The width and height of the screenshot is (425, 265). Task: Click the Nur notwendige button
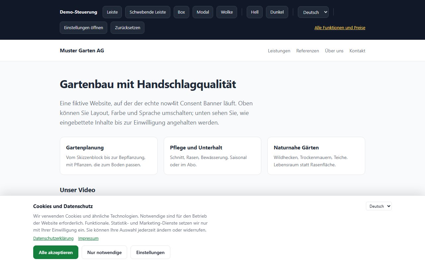point(104,252)
